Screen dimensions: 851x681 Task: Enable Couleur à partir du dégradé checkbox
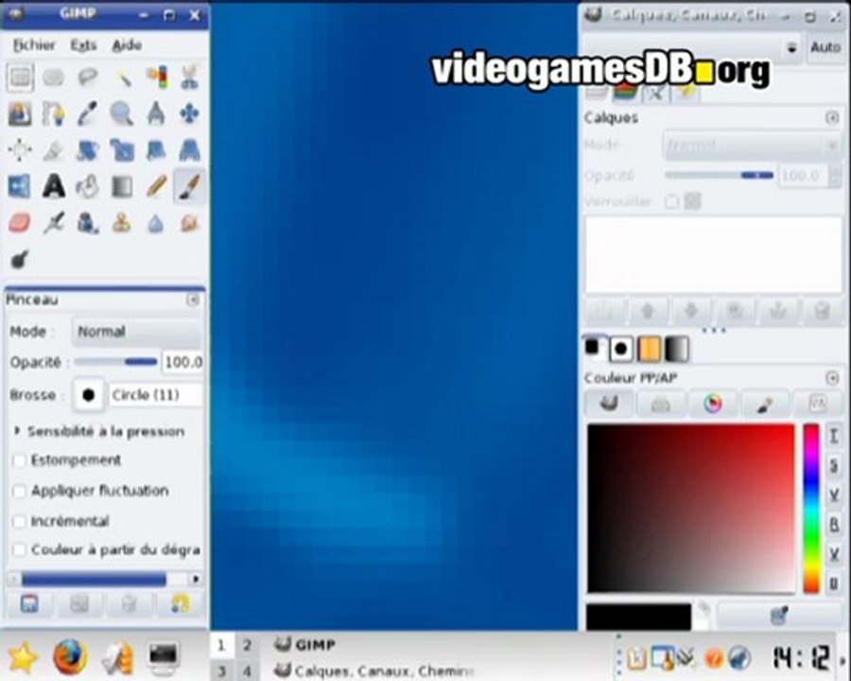pyautogui.click(x=20, y=550)
